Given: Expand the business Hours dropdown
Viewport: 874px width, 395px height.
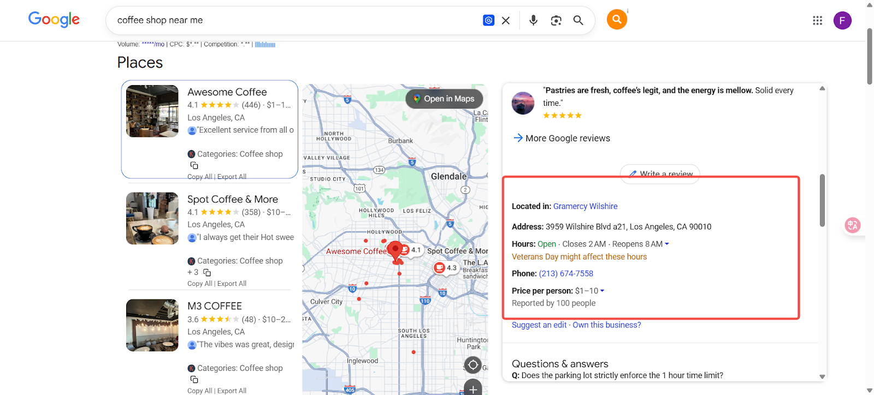Looking at the screenshot, I should (x=667, y=244).
